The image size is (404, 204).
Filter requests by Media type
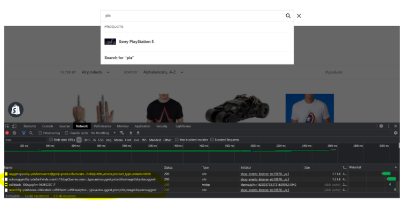pos(118,140)
